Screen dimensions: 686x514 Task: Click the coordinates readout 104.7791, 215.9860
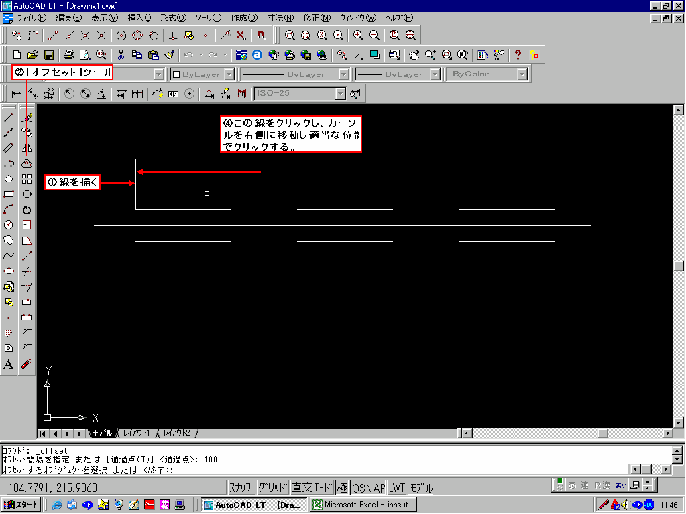[52, 487]
